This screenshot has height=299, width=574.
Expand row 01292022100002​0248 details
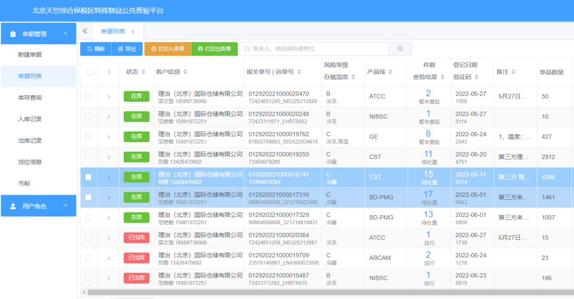click(x=109, y=117)
